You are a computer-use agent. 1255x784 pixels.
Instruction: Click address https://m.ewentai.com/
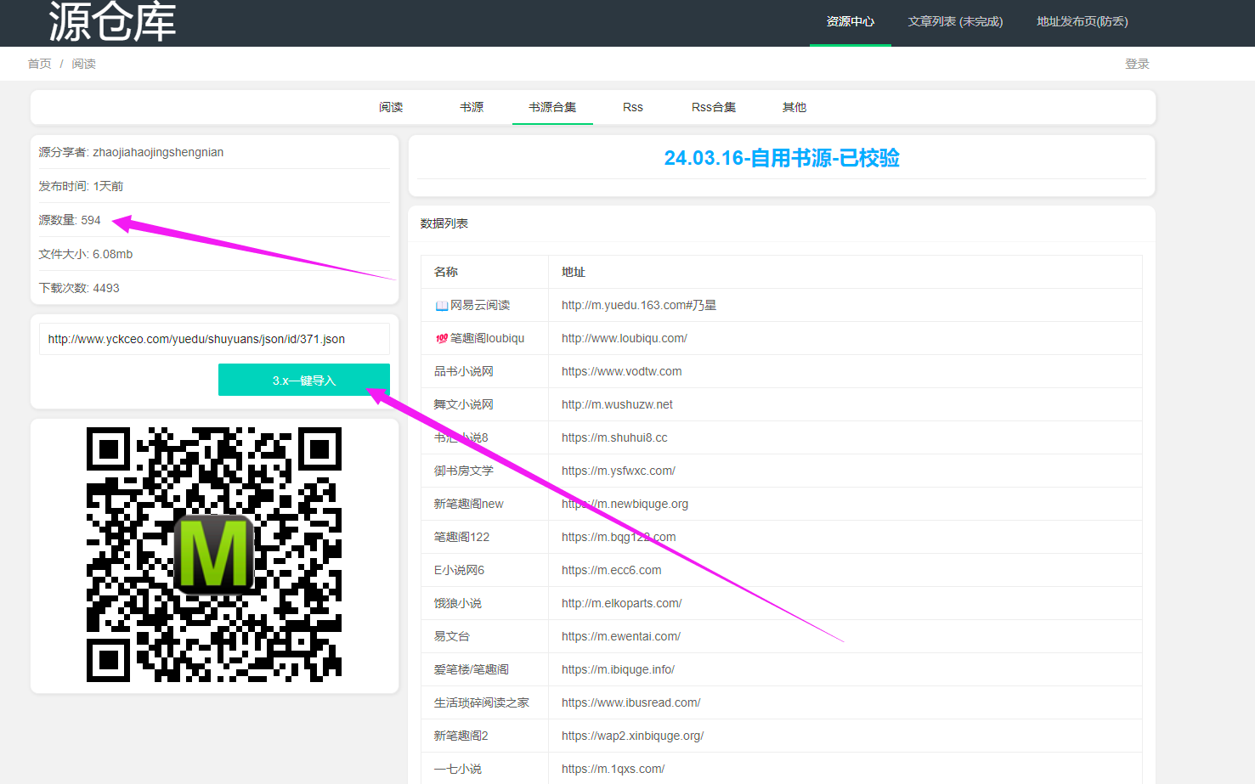pyautogui.click(x=621, y=636)
